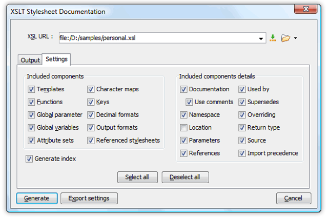Click the Deselect all button
This screenshot has height=217, width=328.
(185, 177)
